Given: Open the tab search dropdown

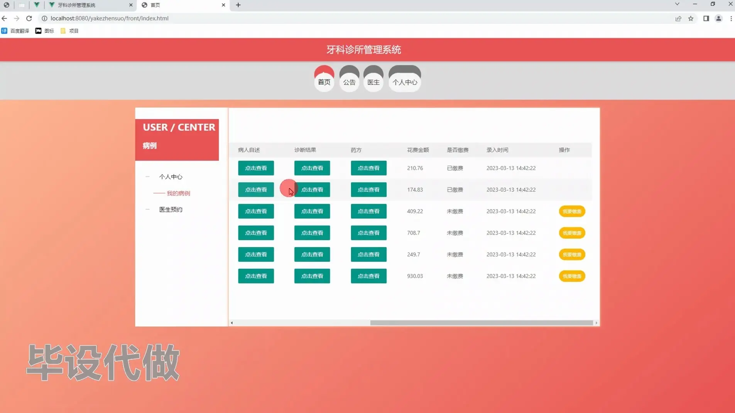Looking at the screenshot, I should pos(676,4).
